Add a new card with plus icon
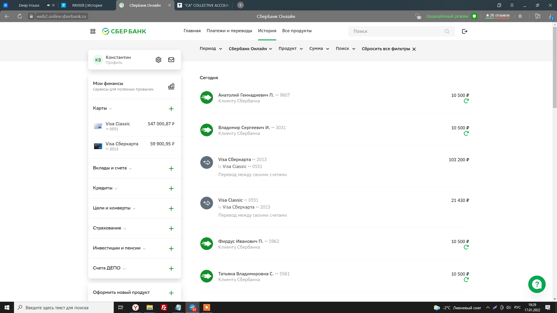The height and width of the screenshot is (313, 557). (x=171, y=109)
